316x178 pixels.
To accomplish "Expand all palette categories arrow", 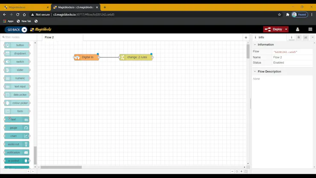I will coord(33,171).
